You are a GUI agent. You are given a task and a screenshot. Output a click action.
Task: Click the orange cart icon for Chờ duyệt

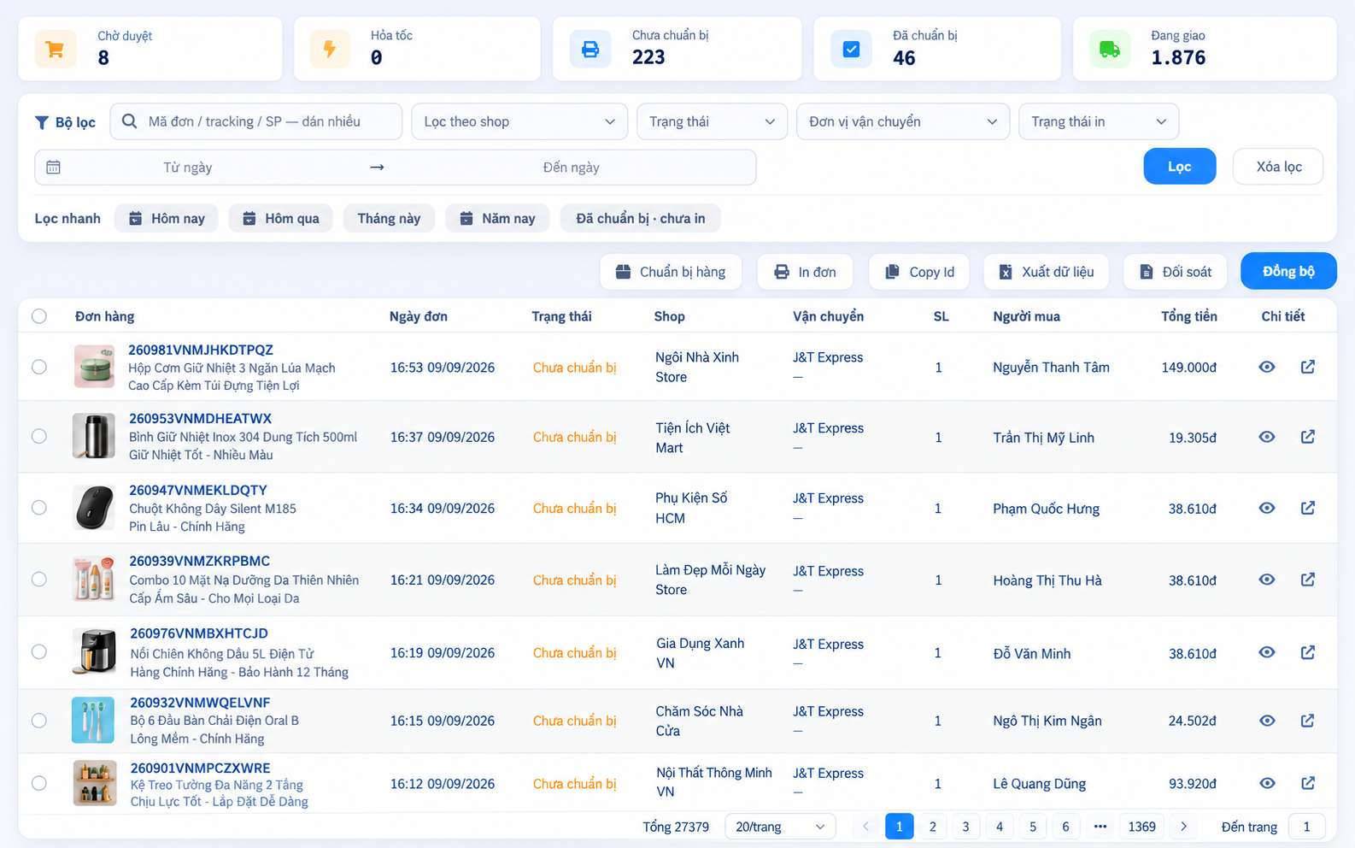point(56,50)
